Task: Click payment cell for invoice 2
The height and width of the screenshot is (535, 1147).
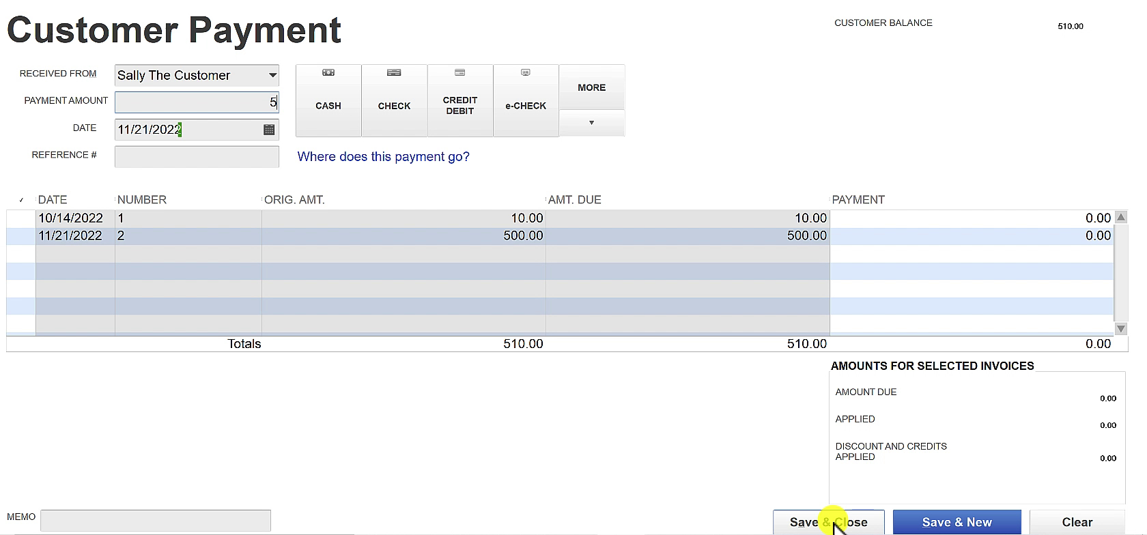Action: 972,236
